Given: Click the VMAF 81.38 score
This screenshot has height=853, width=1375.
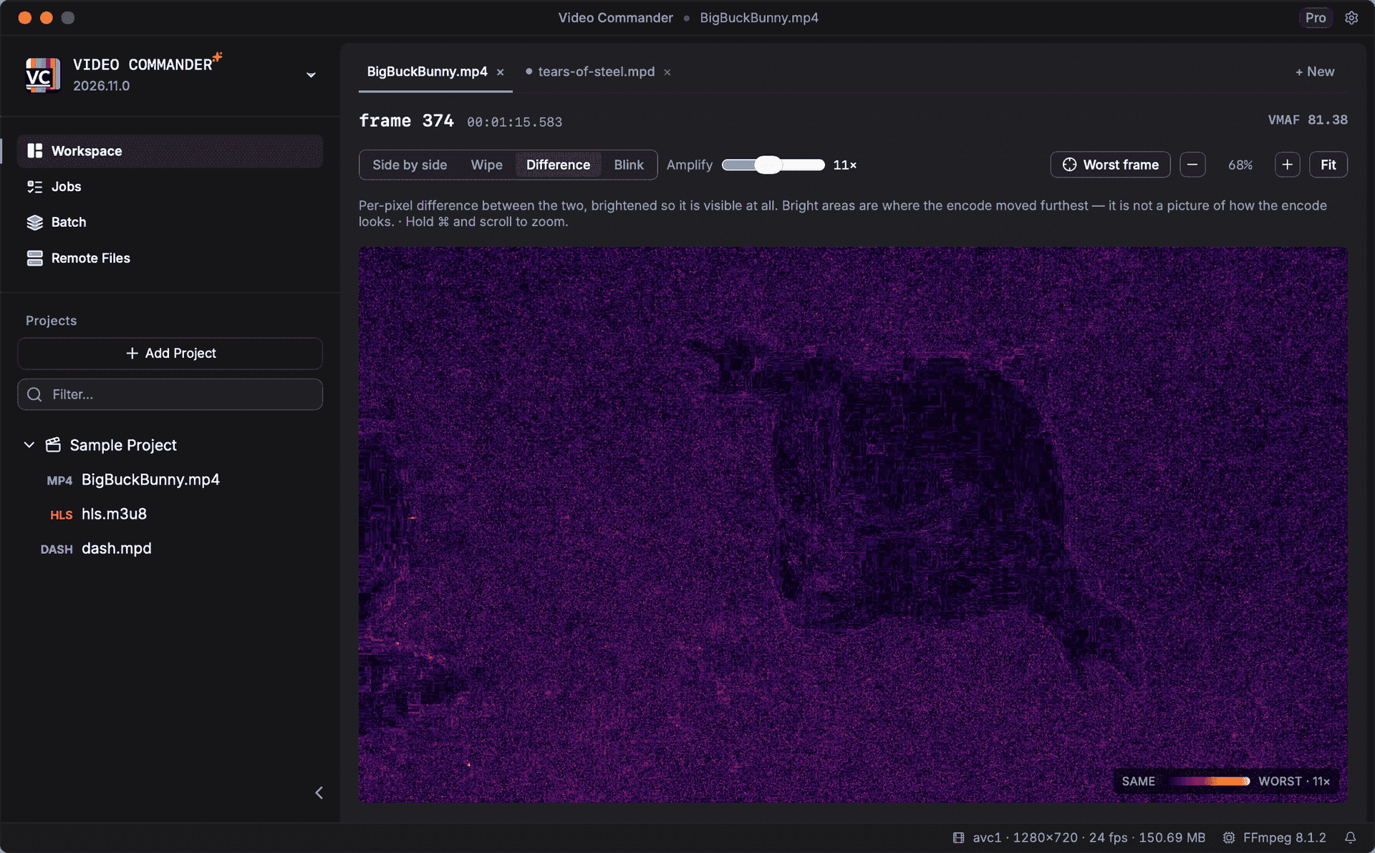Looking at the screenshot, I should pos(1308,120).
